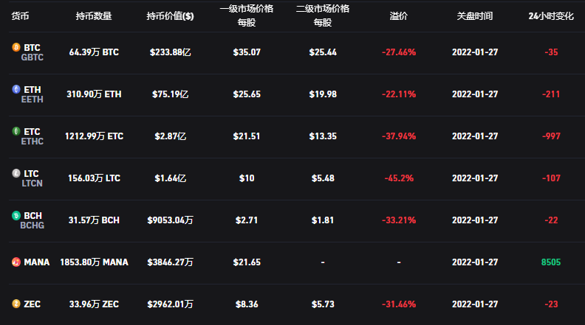Viewport: 585px width, 325px height.
Task: Click the 关盘时间 column header
Action: pos(475,15)
